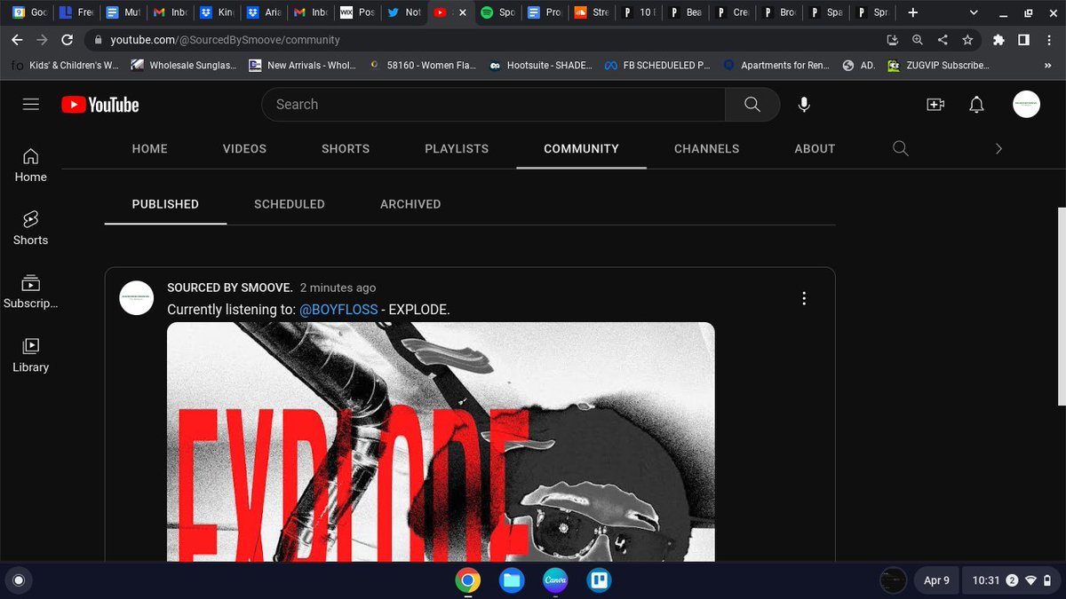Click the post's channel avatar
The image size is (1066, 599).
pyautogui.click(x=137, y=298)
